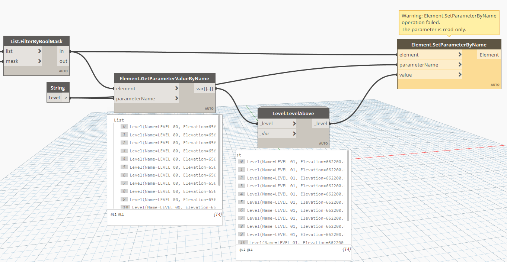Viewport: 507px width, 262px height.
Task: Click the 'in' output port of List.FilterByBoolMask
Action: (63, 51)
